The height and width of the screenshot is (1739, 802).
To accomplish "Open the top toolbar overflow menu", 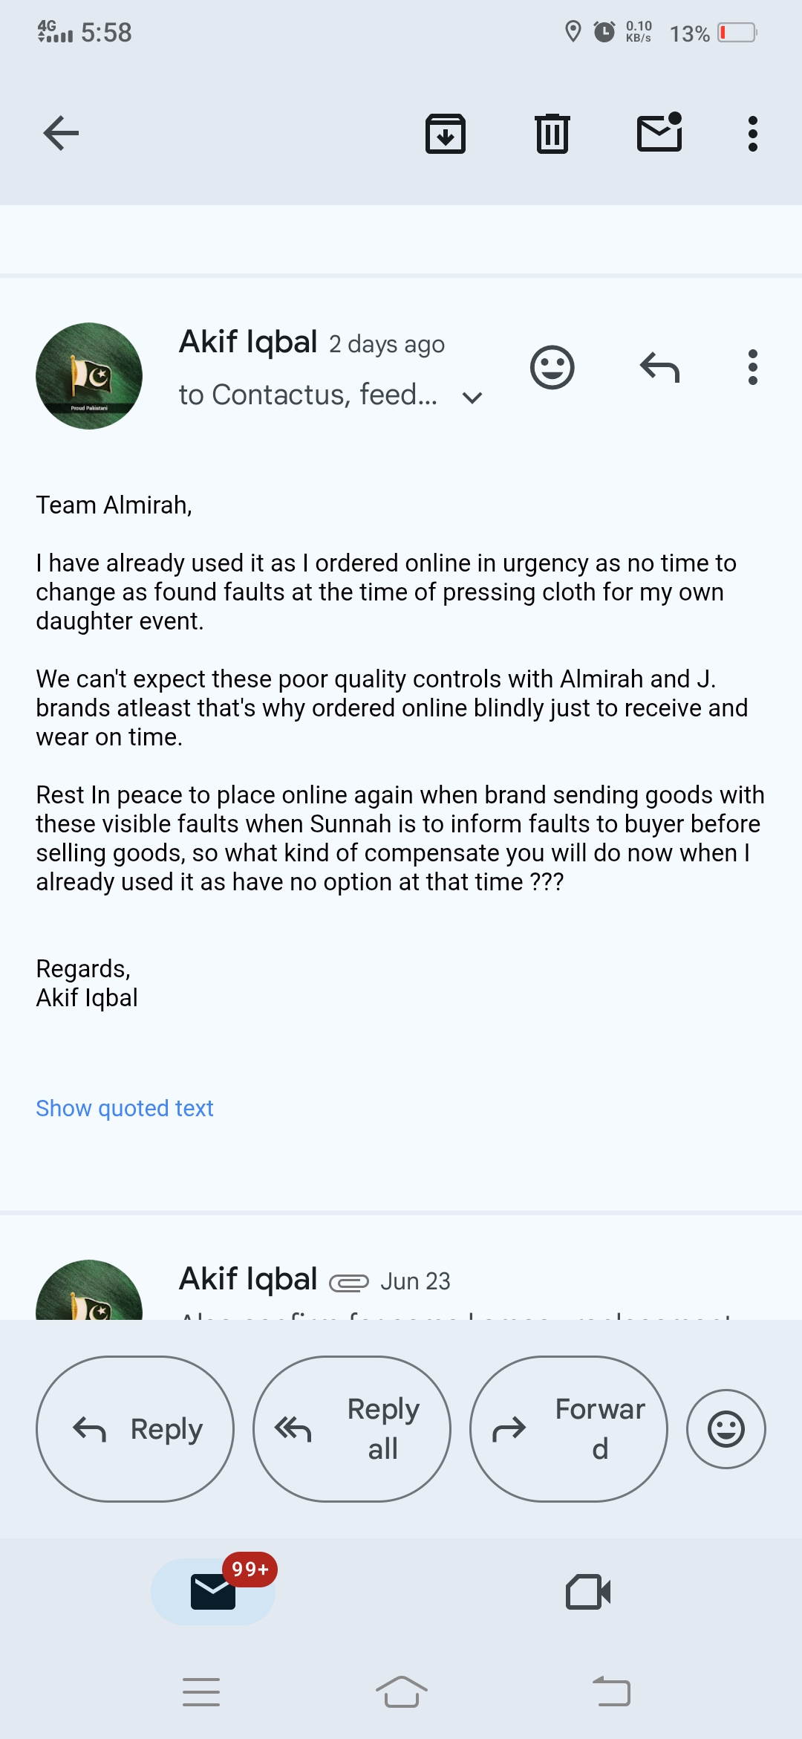I will pyautogui.click(x=753, y=134).
